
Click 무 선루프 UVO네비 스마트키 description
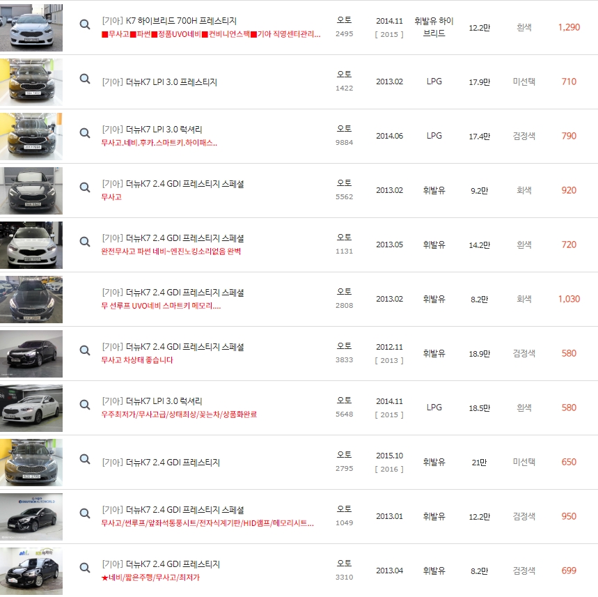pos(161,306)
